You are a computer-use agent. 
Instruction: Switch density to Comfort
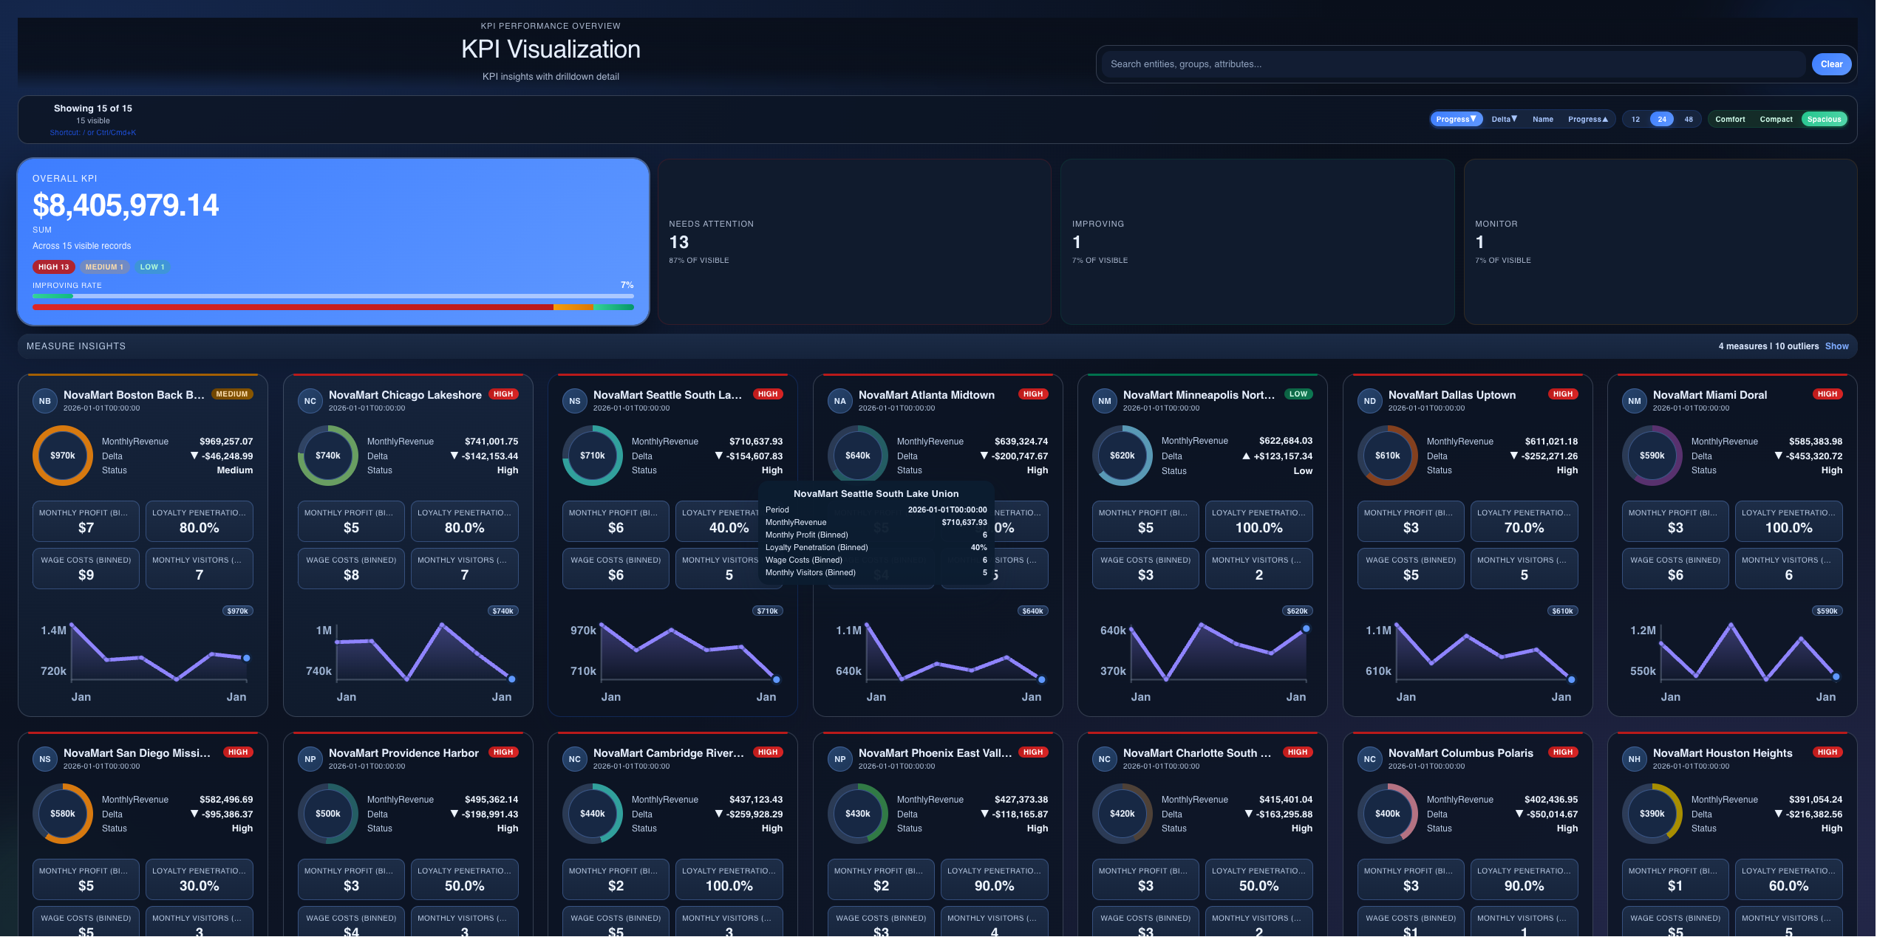click(1730, 119)
